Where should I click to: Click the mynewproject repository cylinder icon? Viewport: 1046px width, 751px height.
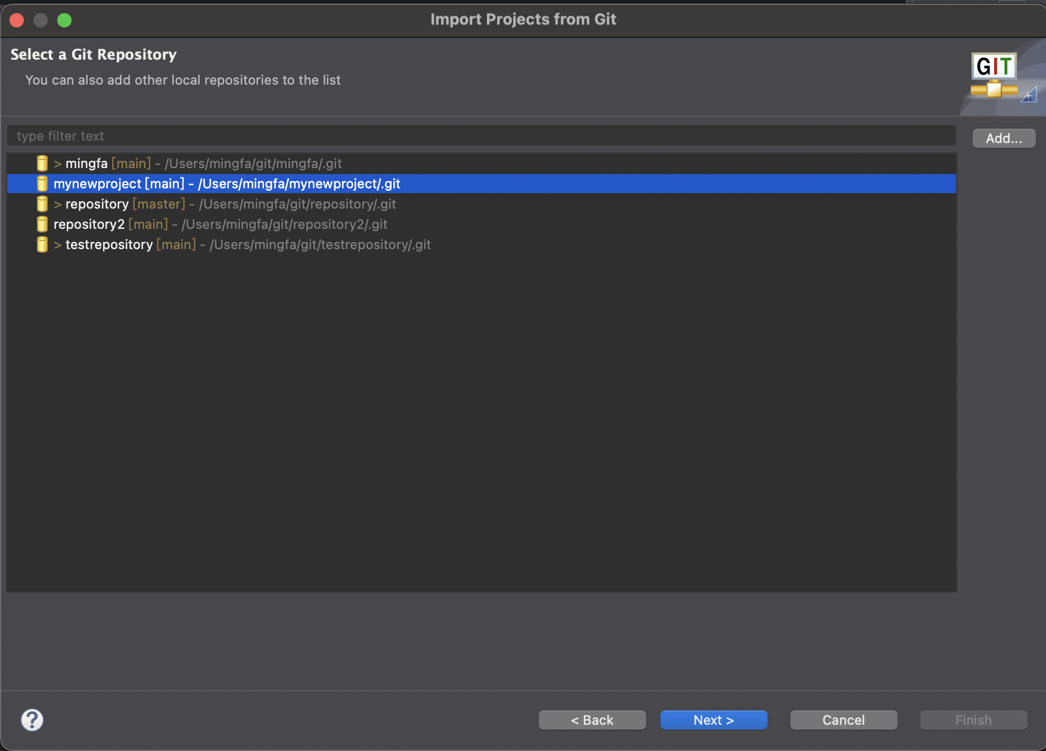point(42,184)
